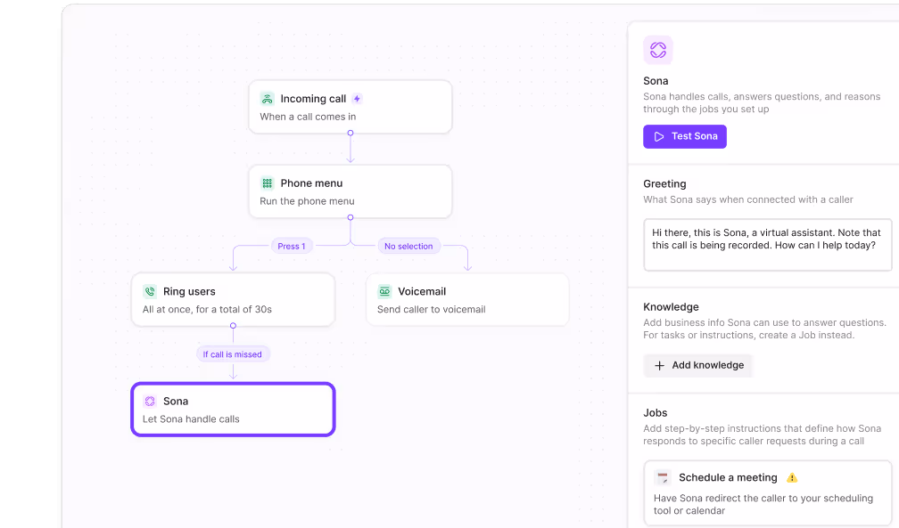Image resolution: width=899 pixels, height=528 pixels.
Task: Click the play icon in Test Sona button
Action: (x=659, y=136)
